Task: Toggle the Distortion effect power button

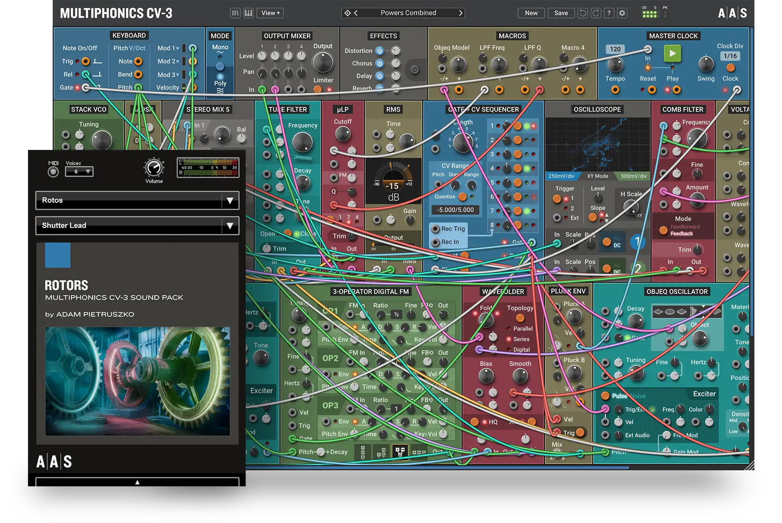Action: (379, 51)
